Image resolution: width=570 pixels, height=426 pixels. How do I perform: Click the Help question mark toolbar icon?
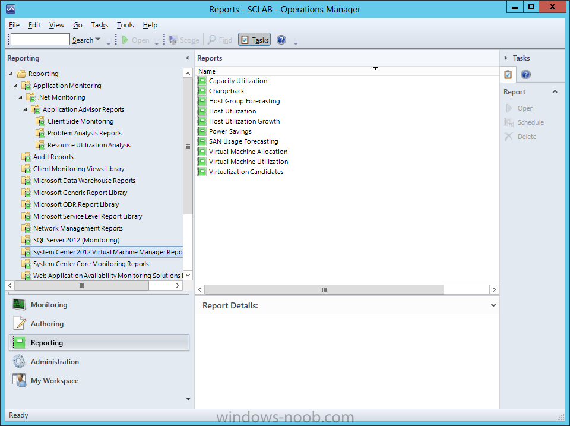pos(281,40)
